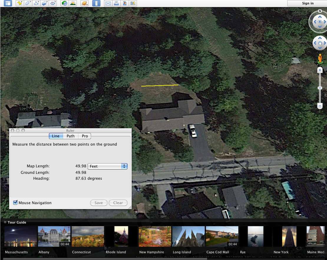Open the planet switcher dropdown

tap(85, 3)
